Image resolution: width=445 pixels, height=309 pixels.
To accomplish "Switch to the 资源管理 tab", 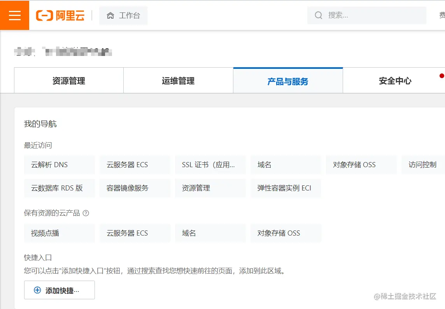I will (x=69, y=80).
